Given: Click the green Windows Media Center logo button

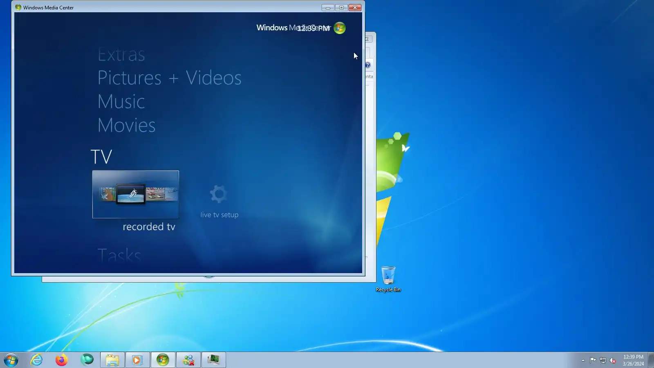Looking at the screenshot, I should (340, 28).
